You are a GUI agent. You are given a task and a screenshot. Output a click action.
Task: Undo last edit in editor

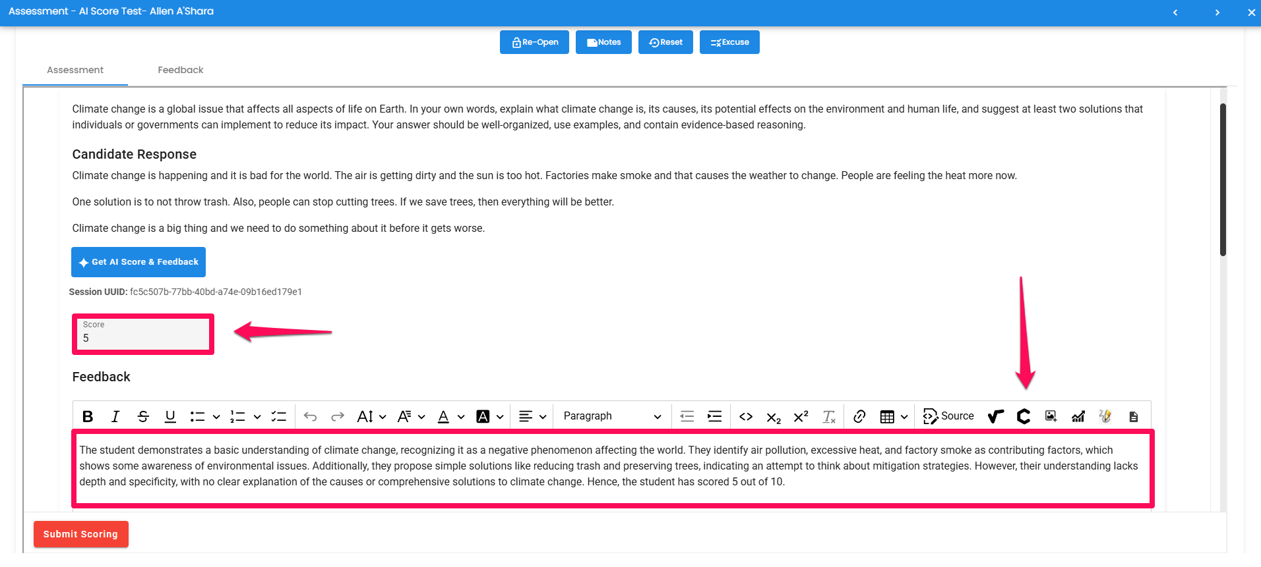pyautogui.click(x=311, y=416)
